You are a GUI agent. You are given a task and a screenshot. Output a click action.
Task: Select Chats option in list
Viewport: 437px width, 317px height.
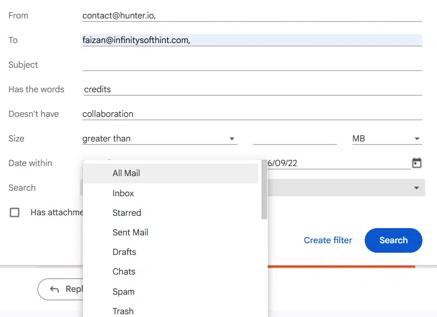tap(170, 271)
